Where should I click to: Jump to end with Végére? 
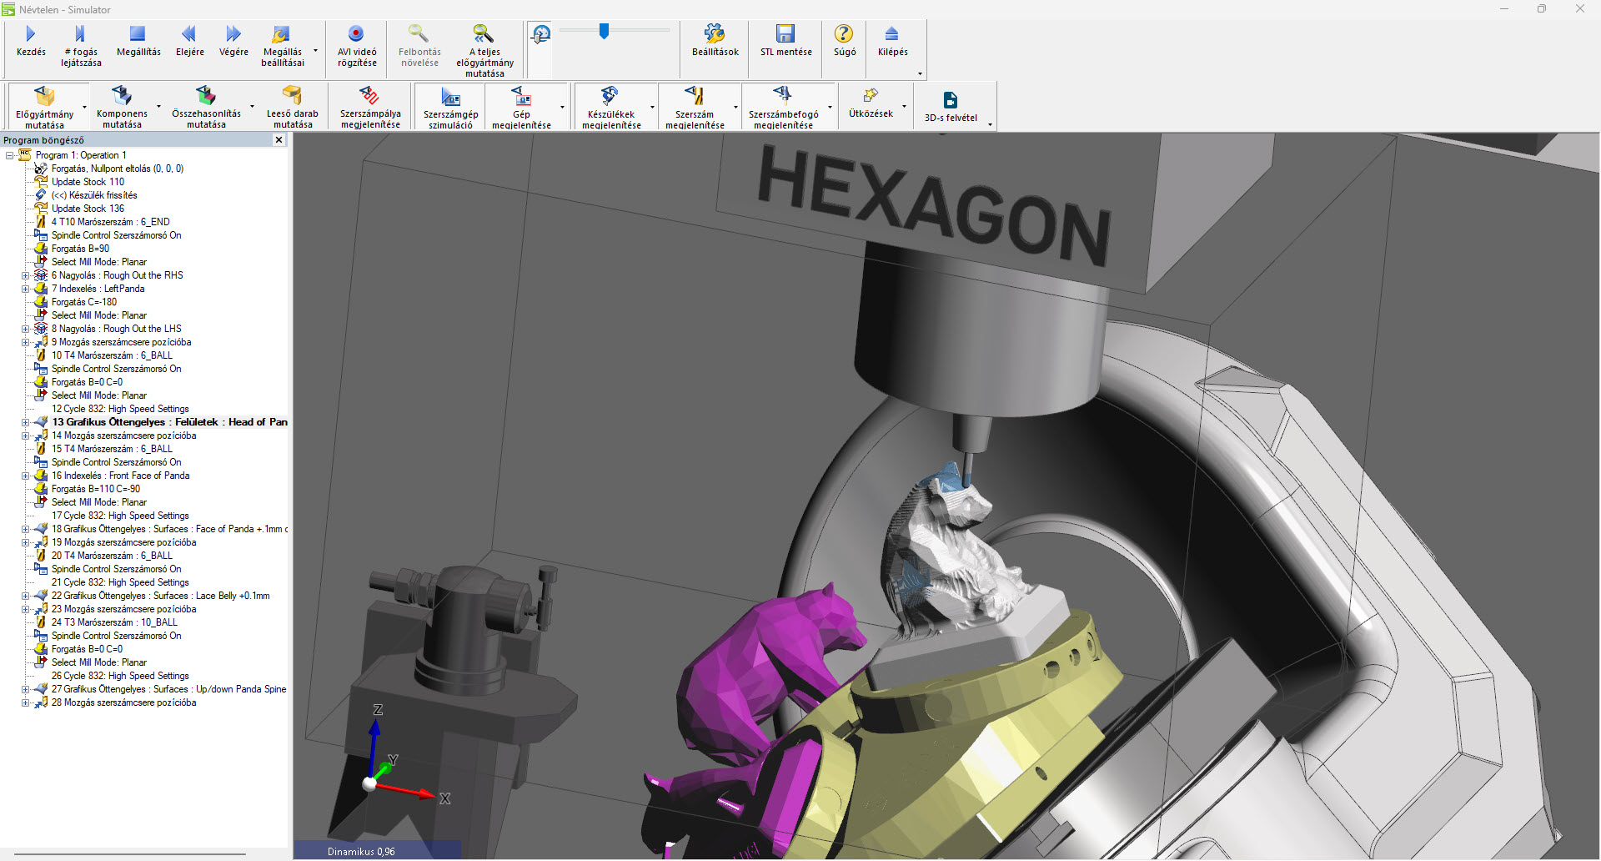(233, 40)
